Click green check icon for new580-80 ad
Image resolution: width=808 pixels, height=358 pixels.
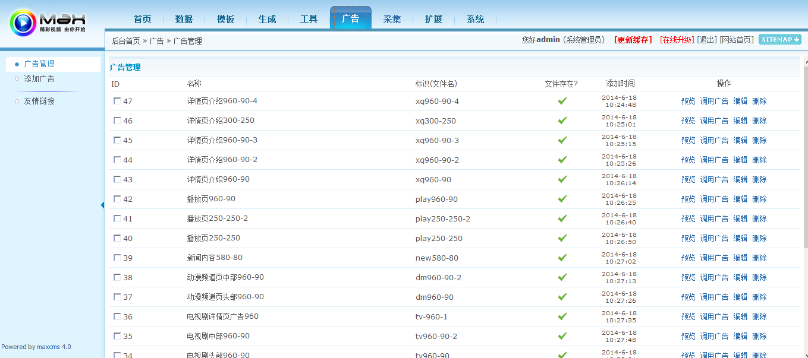pyautogui.click(x=562, y=257)
